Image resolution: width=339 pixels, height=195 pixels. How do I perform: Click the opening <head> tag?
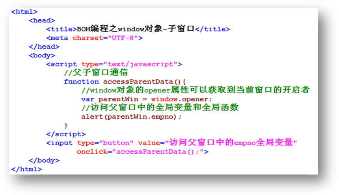(42, 20)
